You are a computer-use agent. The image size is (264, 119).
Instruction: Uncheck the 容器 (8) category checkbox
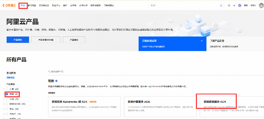(x=7, y=94)
